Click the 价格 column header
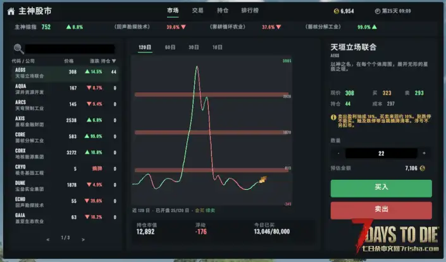This screenshot has width=446, height=262. (x=69, y=61)
